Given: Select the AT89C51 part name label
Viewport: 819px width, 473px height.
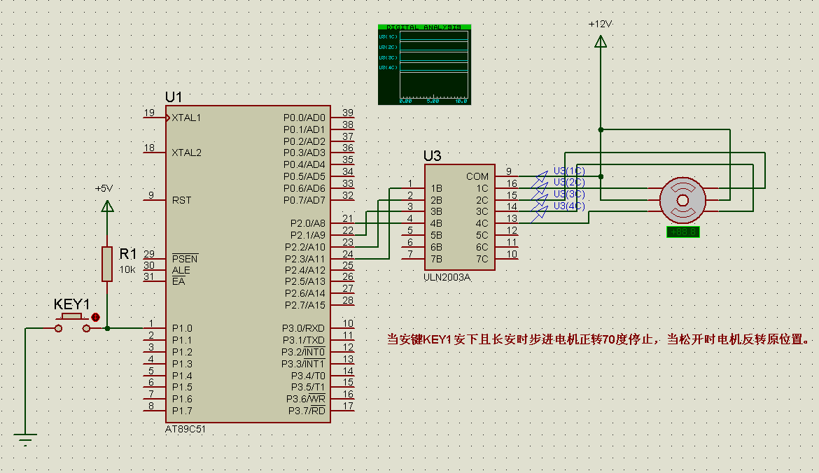Looking at the screenshot, I should [185, 429].
